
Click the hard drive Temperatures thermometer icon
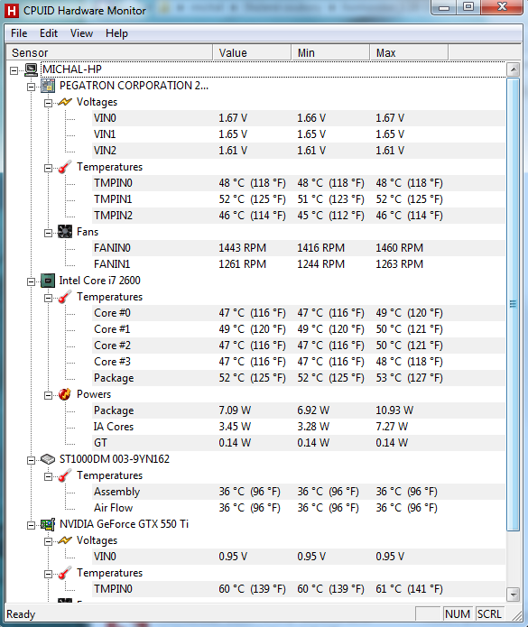(65, 475)
